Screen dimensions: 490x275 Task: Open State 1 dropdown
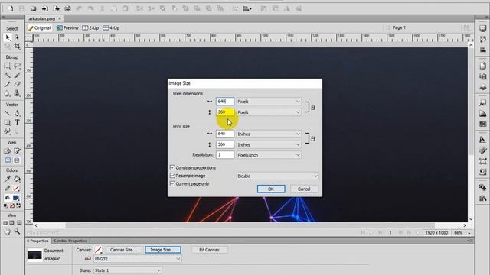(x=127, y=270)
